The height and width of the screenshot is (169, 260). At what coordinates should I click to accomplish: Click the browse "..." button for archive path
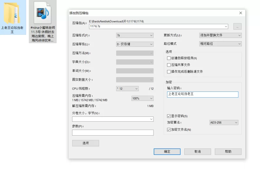(237, 27)
